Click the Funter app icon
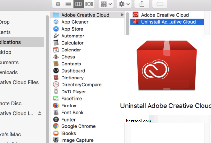This screenshot has height=143, width=211. (56, 120)
